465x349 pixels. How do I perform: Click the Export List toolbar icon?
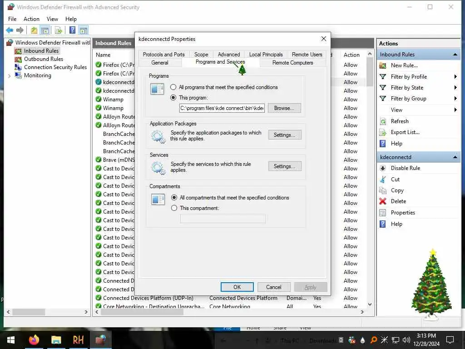[59, 30]
